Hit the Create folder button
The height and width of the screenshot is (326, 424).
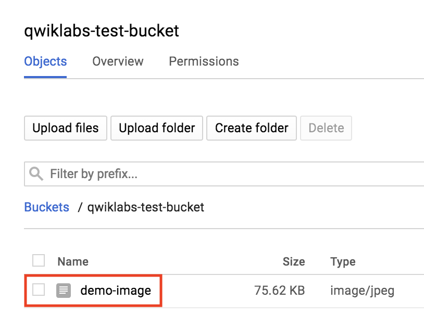coord(252,128)
